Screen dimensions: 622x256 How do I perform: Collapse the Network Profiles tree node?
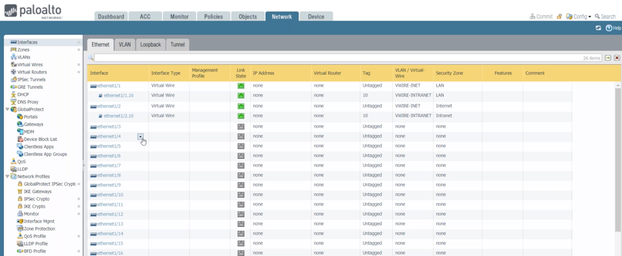7,177
